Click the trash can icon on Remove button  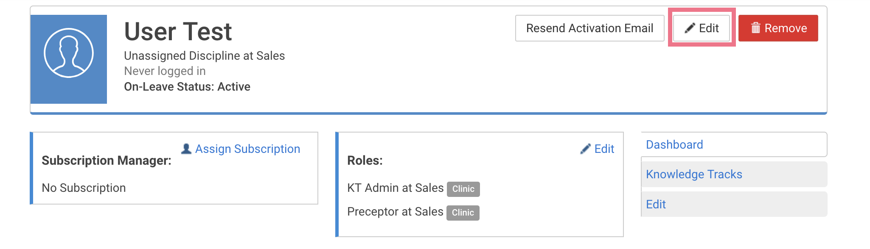(756, 28)
